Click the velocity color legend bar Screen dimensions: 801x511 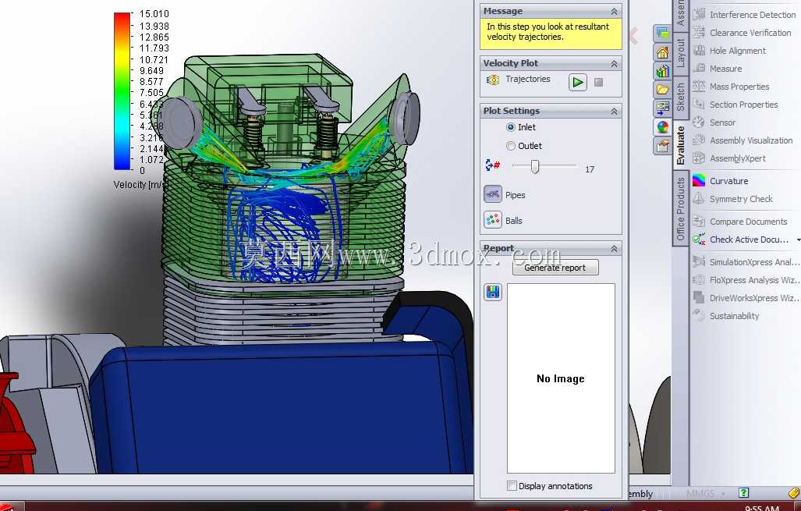click(122, 91)
